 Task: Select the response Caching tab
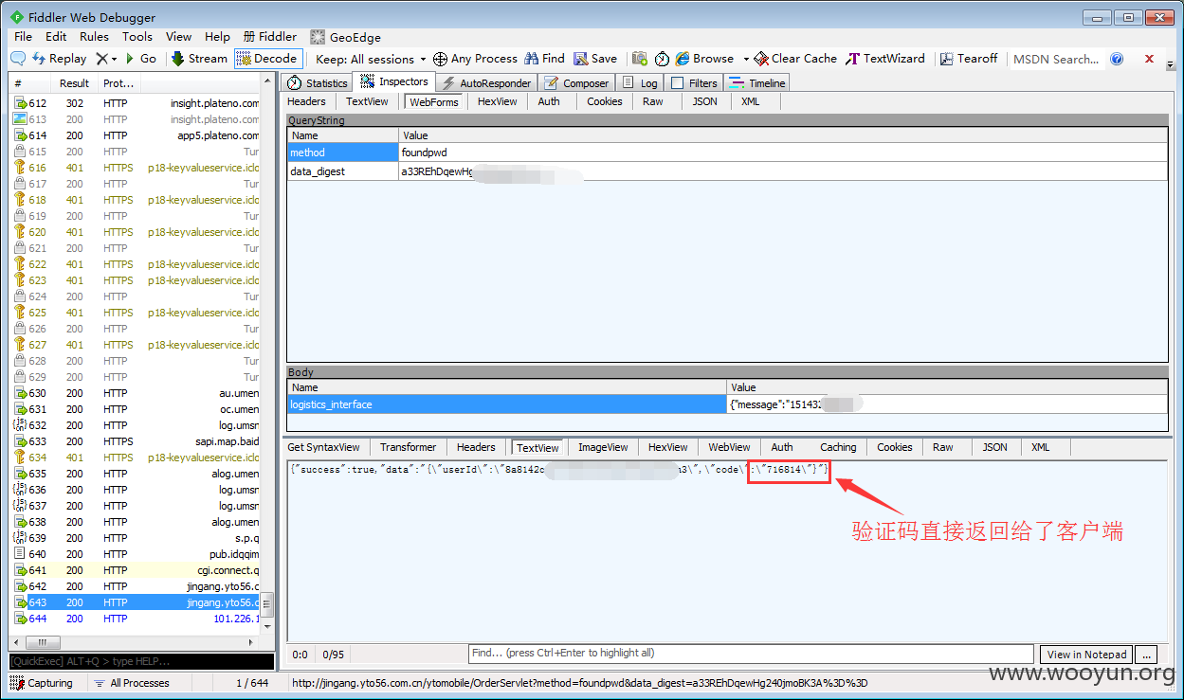pyautogui.click(x=838, y=447)
